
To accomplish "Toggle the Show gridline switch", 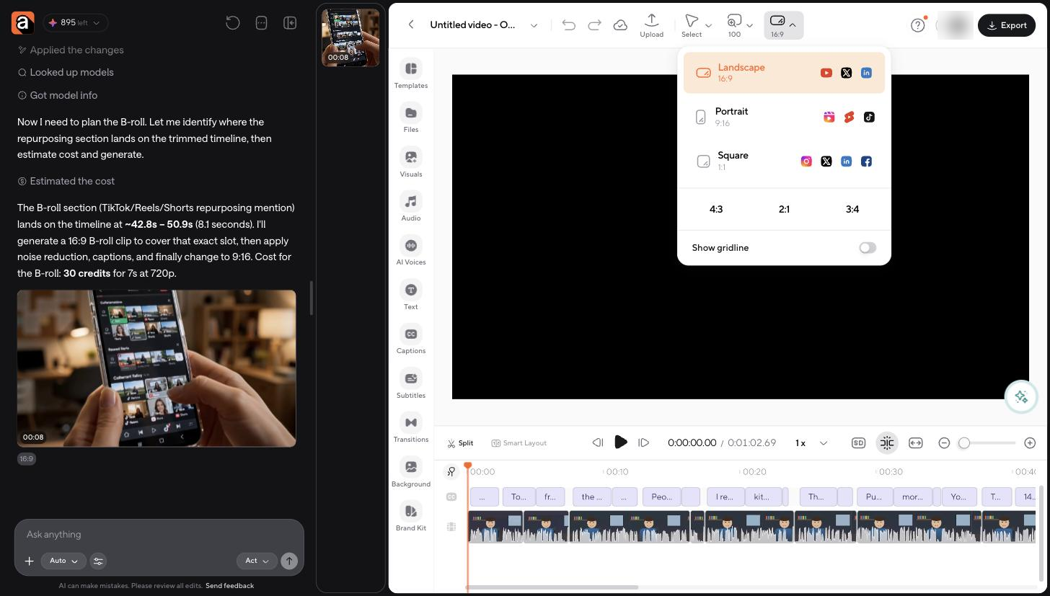I will coord(868,248).
